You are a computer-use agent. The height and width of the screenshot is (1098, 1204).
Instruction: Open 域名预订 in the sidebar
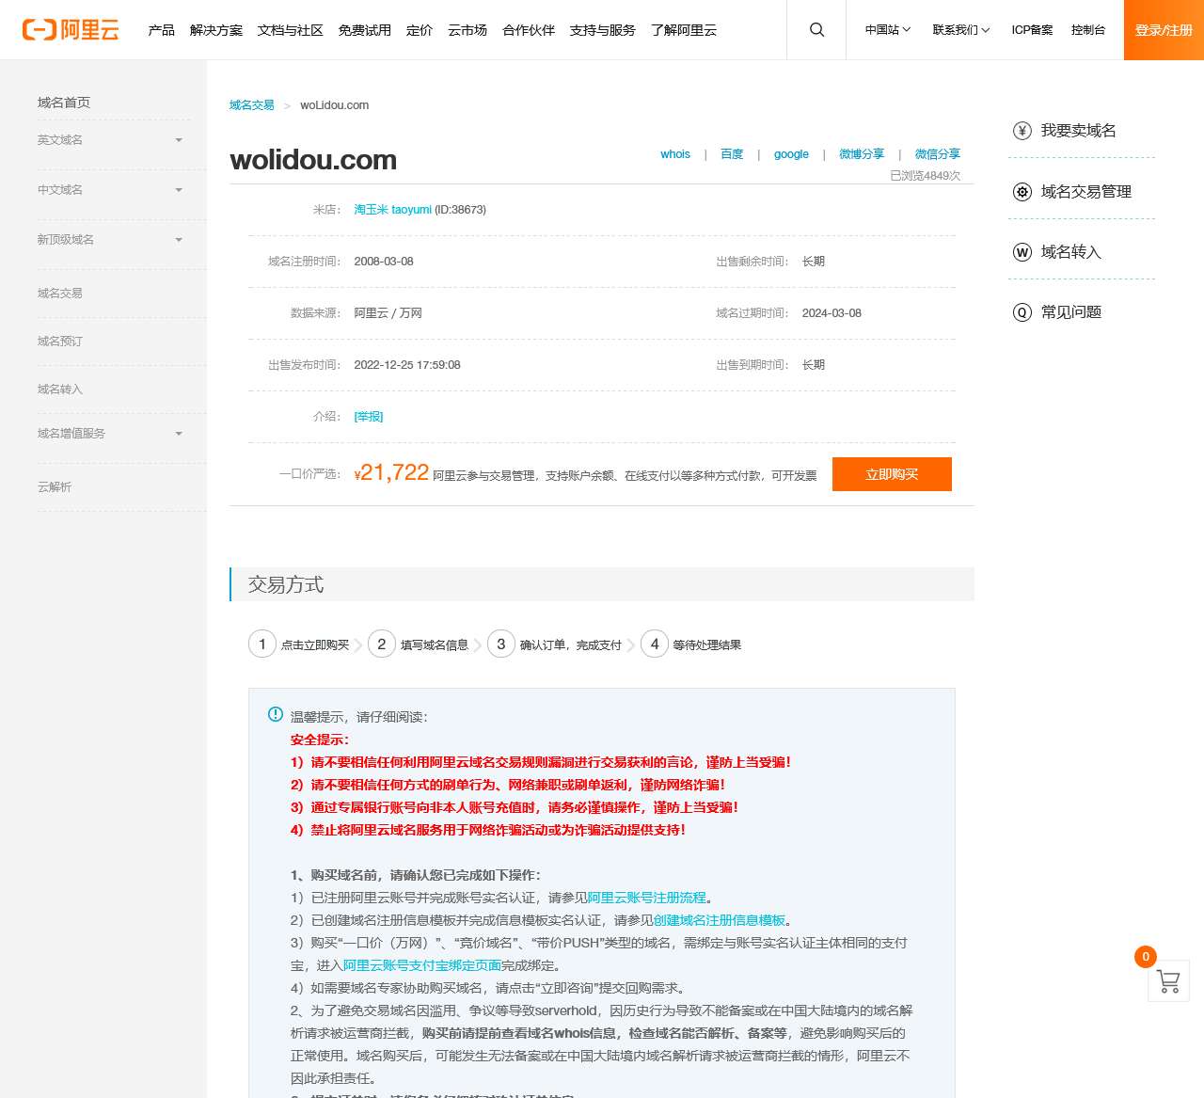tap(60, 342)
